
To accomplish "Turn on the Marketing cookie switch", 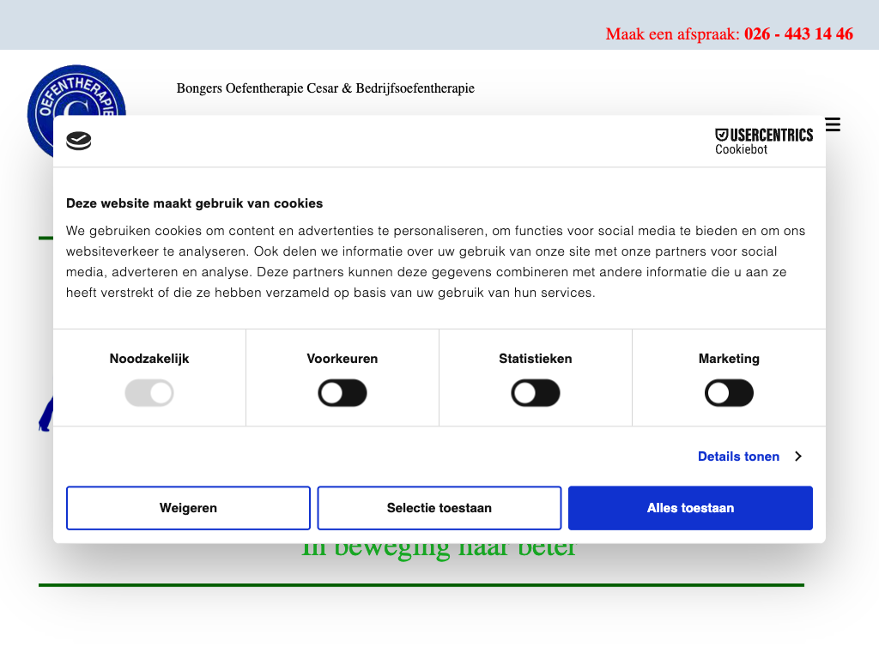I will (x=729, y=394).
